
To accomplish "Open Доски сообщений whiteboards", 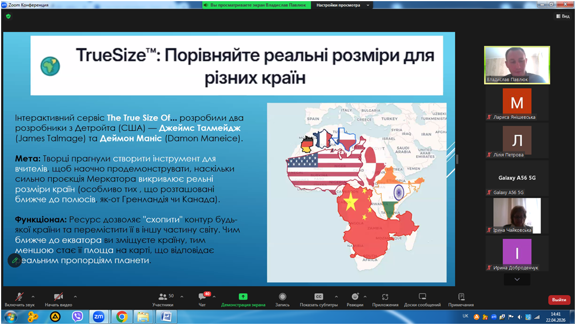I will pyautogui.click(x=422, y=299).
